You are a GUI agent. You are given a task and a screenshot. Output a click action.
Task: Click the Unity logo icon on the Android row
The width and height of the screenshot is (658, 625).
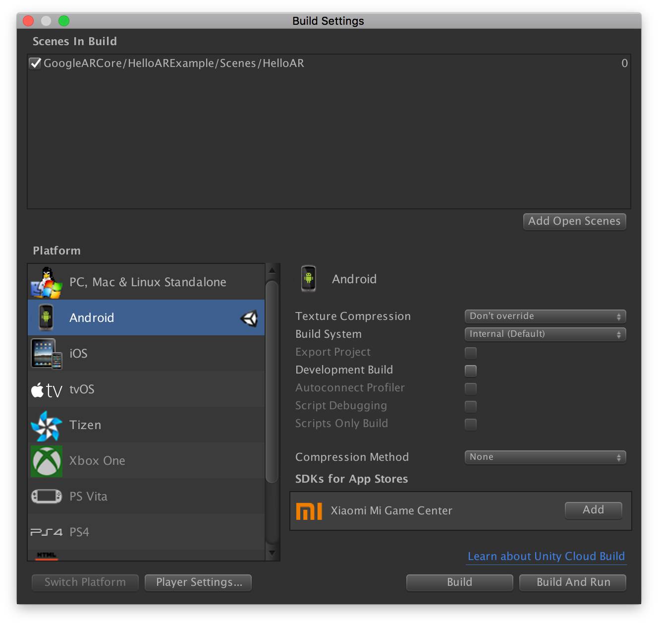[249, 318]
